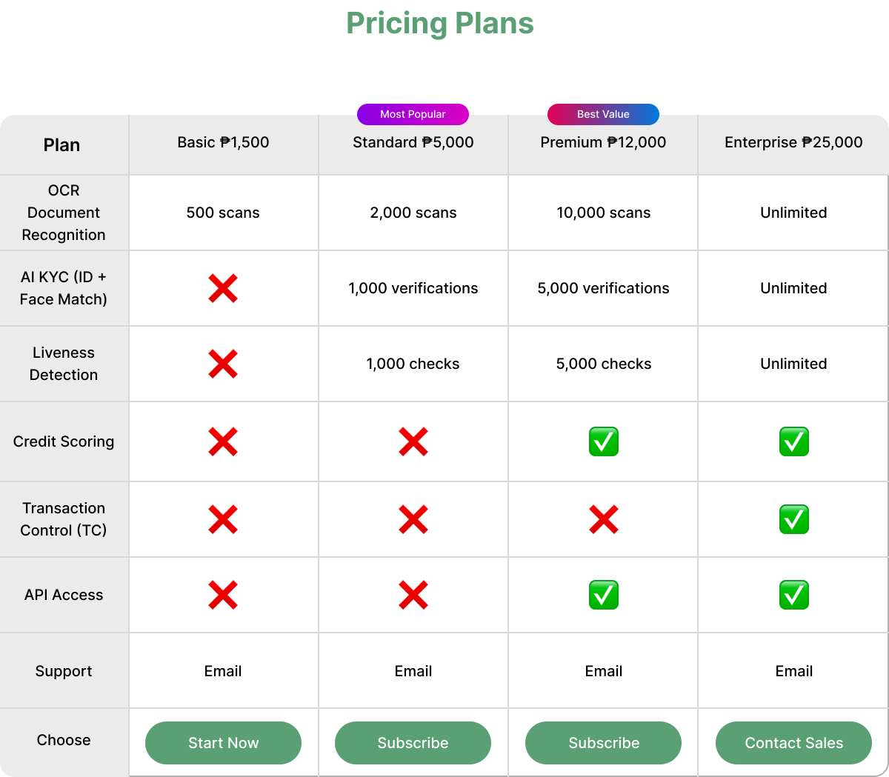Click the red X for Standard Transaction Control
The width and height of the screenshot is (889, 777).
[413, 519]
